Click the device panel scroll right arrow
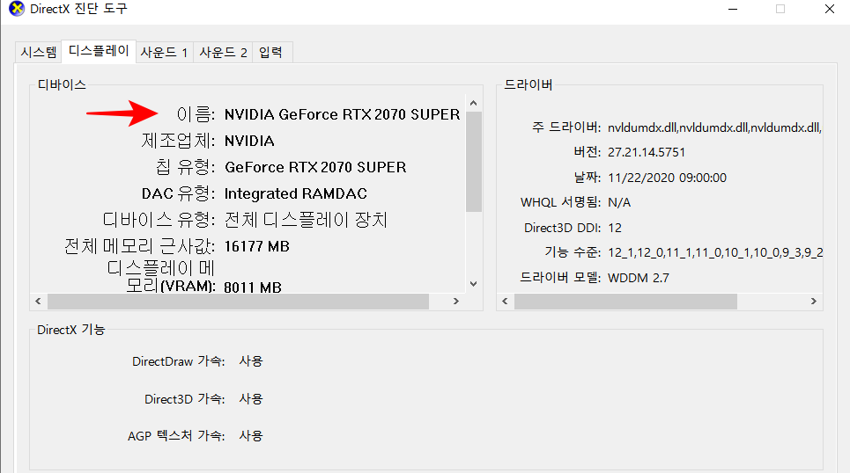Screen dimensions: 850x473 click(456, 302)
